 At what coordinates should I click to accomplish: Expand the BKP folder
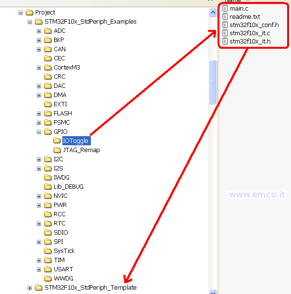[39, 40]
